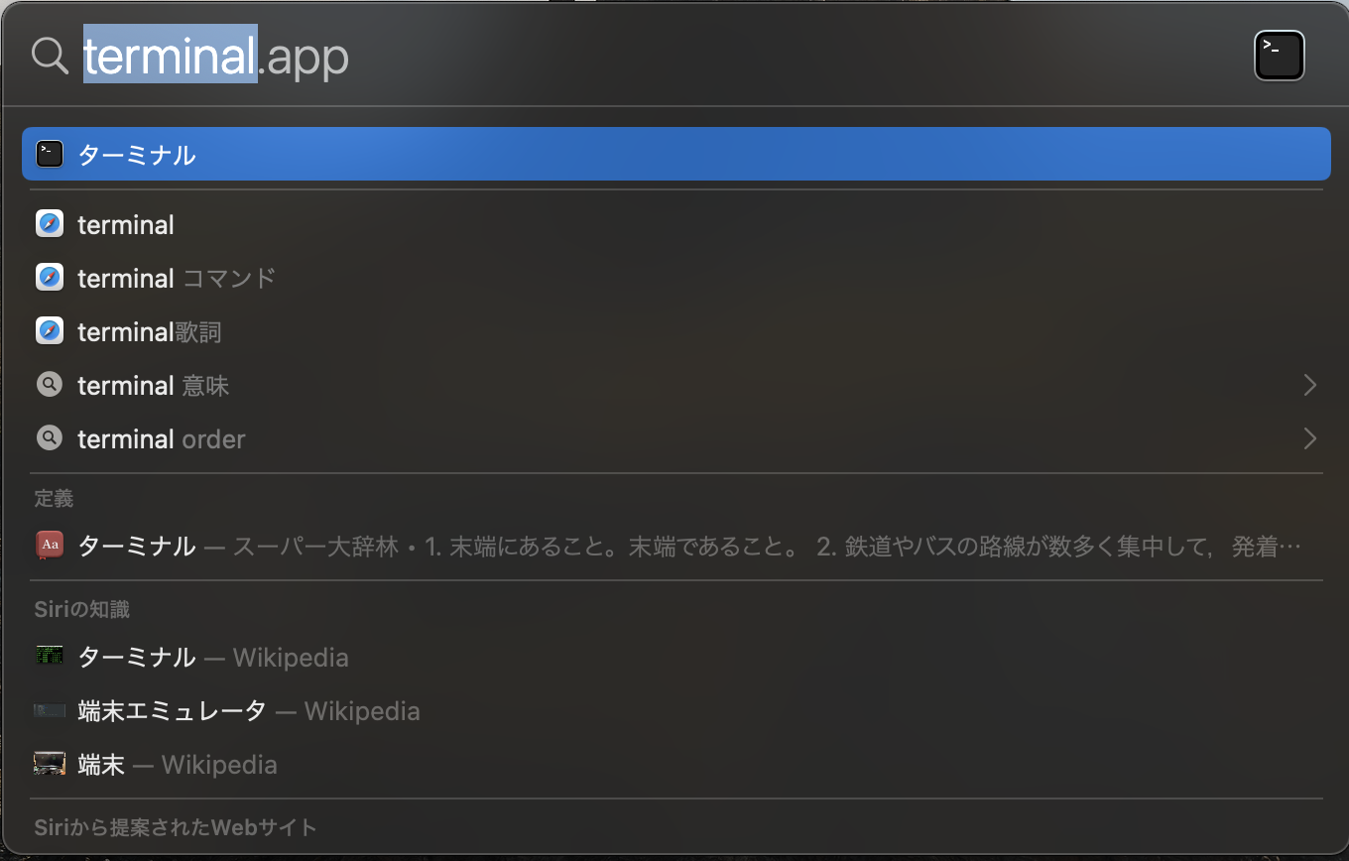The width and height of the screenshot is (1349, 861).
Task: Select the terminal コマンド suggestion
Action: (675, 278)
